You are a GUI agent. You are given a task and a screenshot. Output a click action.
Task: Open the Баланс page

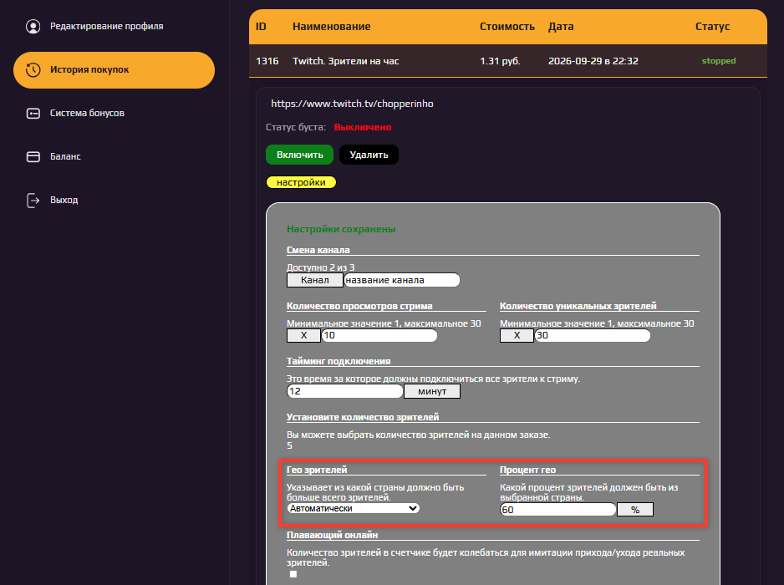(x=65, y=156)
